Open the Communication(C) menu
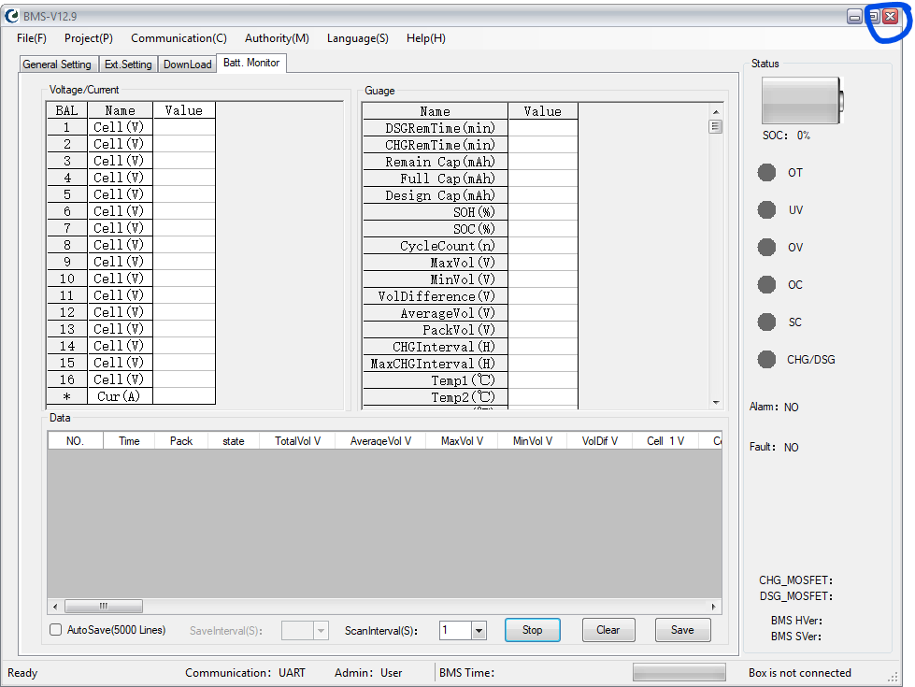Viewport: 915px width, 687px height. 179,38
